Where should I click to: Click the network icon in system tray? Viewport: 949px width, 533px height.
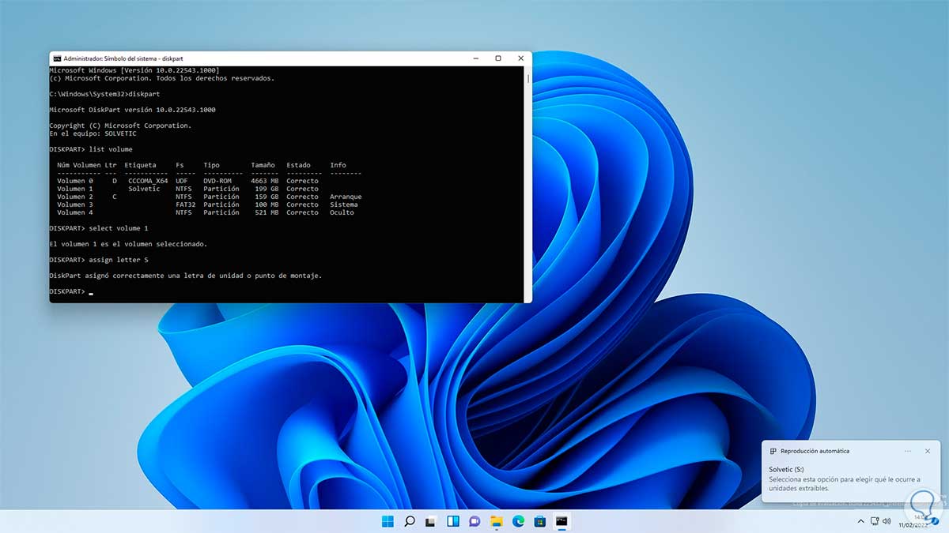click(x=874, y=521)
